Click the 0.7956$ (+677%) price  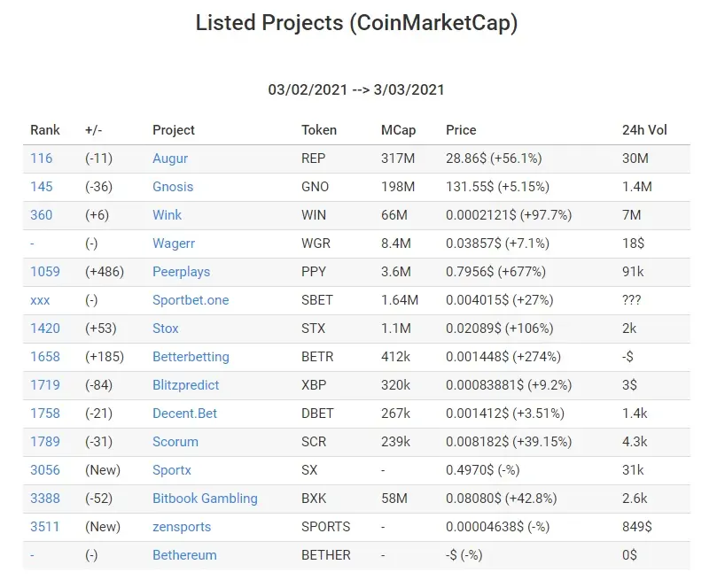pyautogui.click(x=495, y=272)
